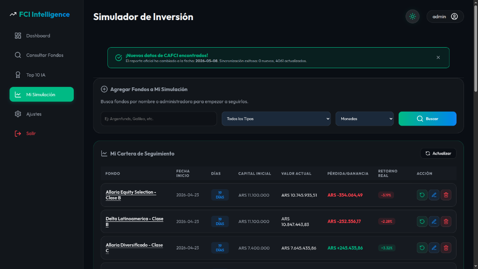Reset the Allaria Diversificado row
Viewport: 478px width, 269px height.
click(422, 248)
